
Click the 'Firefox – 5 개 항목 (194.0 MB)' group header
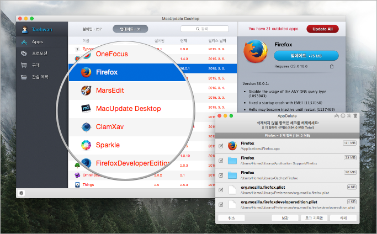[288, 136]
